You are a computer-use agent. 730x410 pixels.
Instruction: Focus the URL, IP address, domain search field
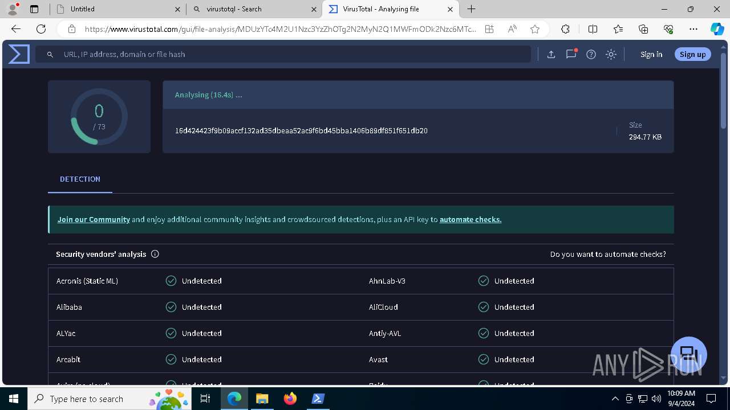tap(283, 54)
